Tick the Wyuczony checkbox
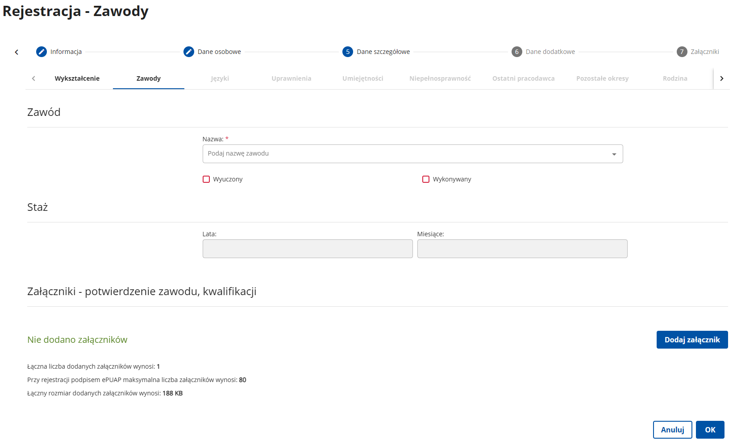The height and width of the screenshot is (444, 737). tap(206, 179)
